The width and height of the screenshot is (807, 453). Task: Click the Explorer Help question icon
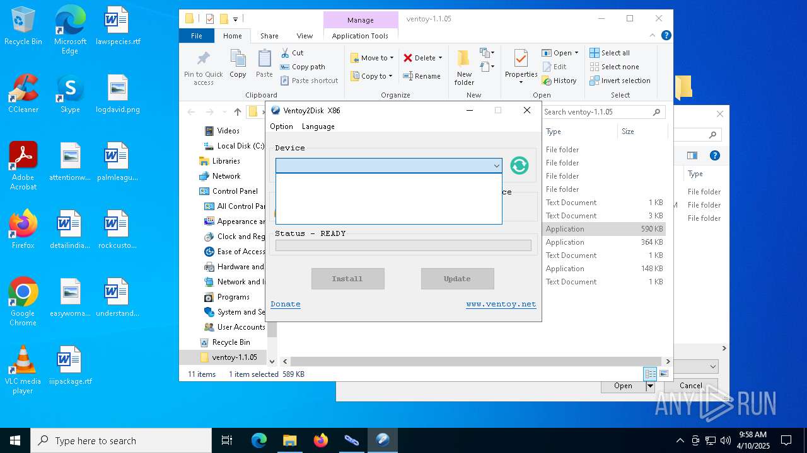point(666,36)
